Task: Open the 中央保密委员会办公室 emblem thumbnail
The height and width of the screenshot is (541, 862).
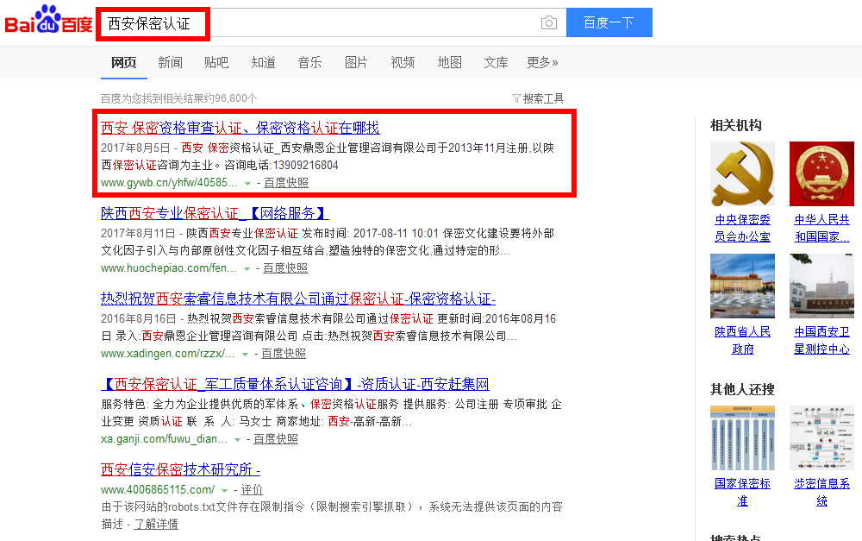Action: coord(742,174)
